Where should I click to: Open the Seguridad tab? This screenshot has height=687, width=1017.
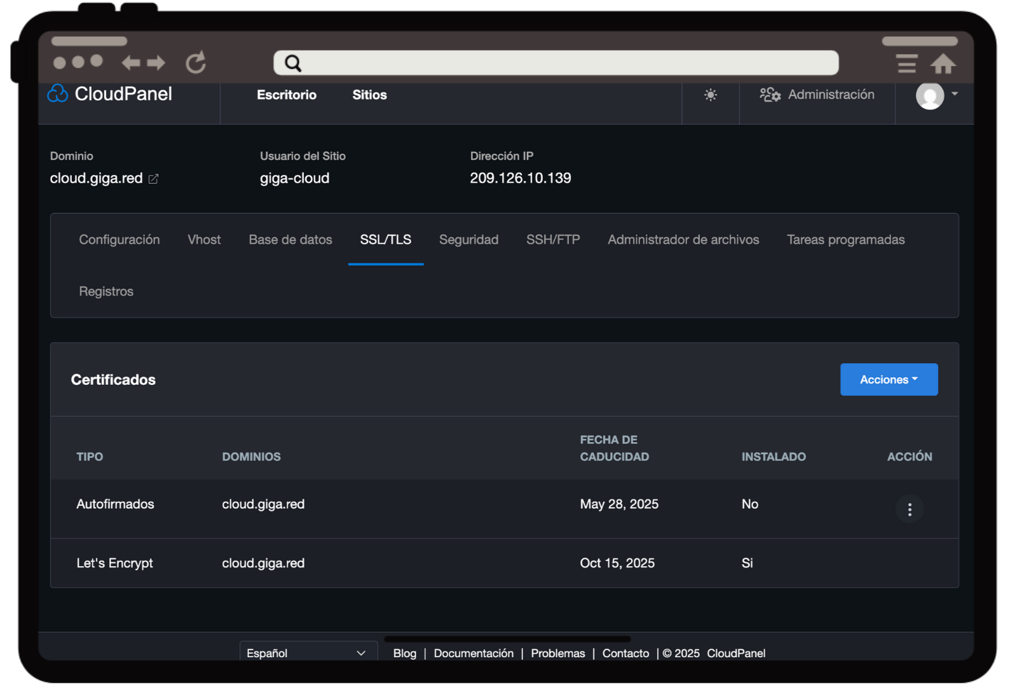tap(468, 240)
